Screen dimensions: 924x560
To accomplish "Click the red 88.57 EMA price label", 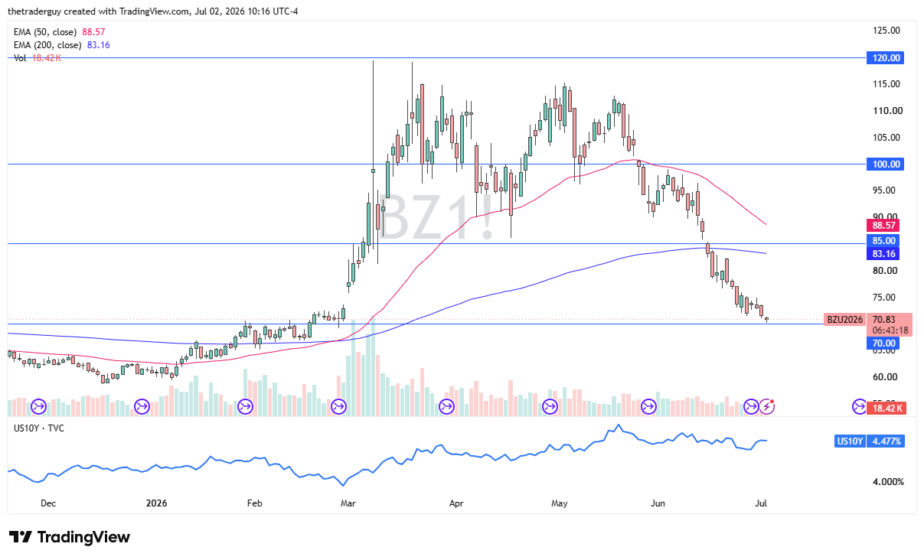I will tap(884, 225).
